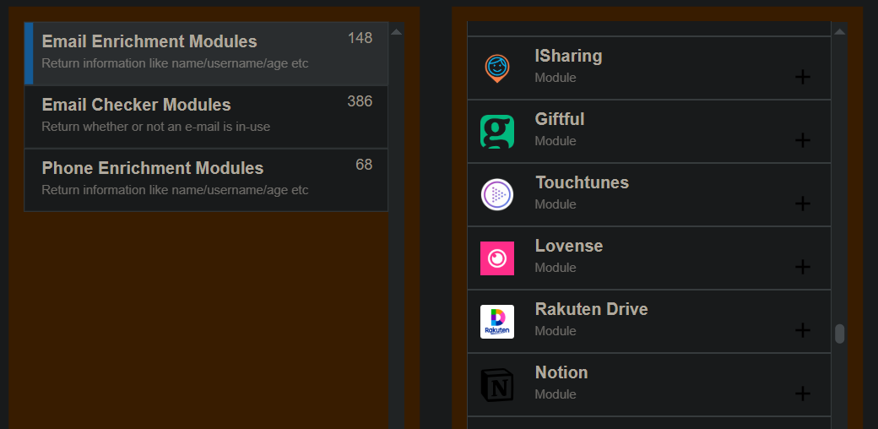Click the Rakuten Drive module name

click(x=591, y=309)
